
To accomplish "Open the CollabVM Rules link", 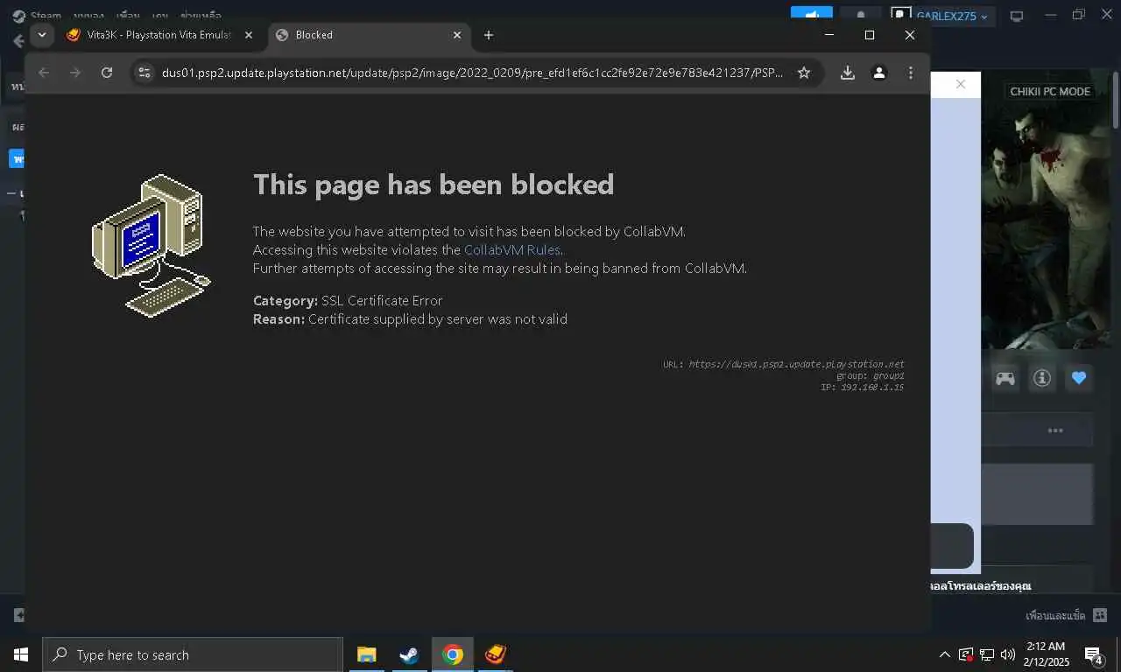I will coord(512,250).
